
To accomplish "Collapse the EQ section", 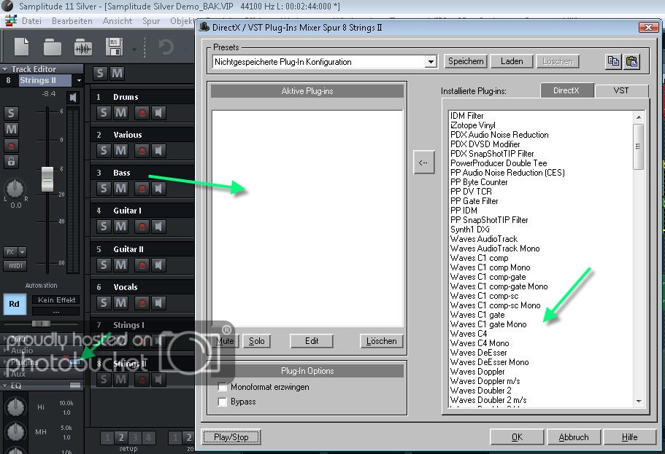I will [4, 385].
